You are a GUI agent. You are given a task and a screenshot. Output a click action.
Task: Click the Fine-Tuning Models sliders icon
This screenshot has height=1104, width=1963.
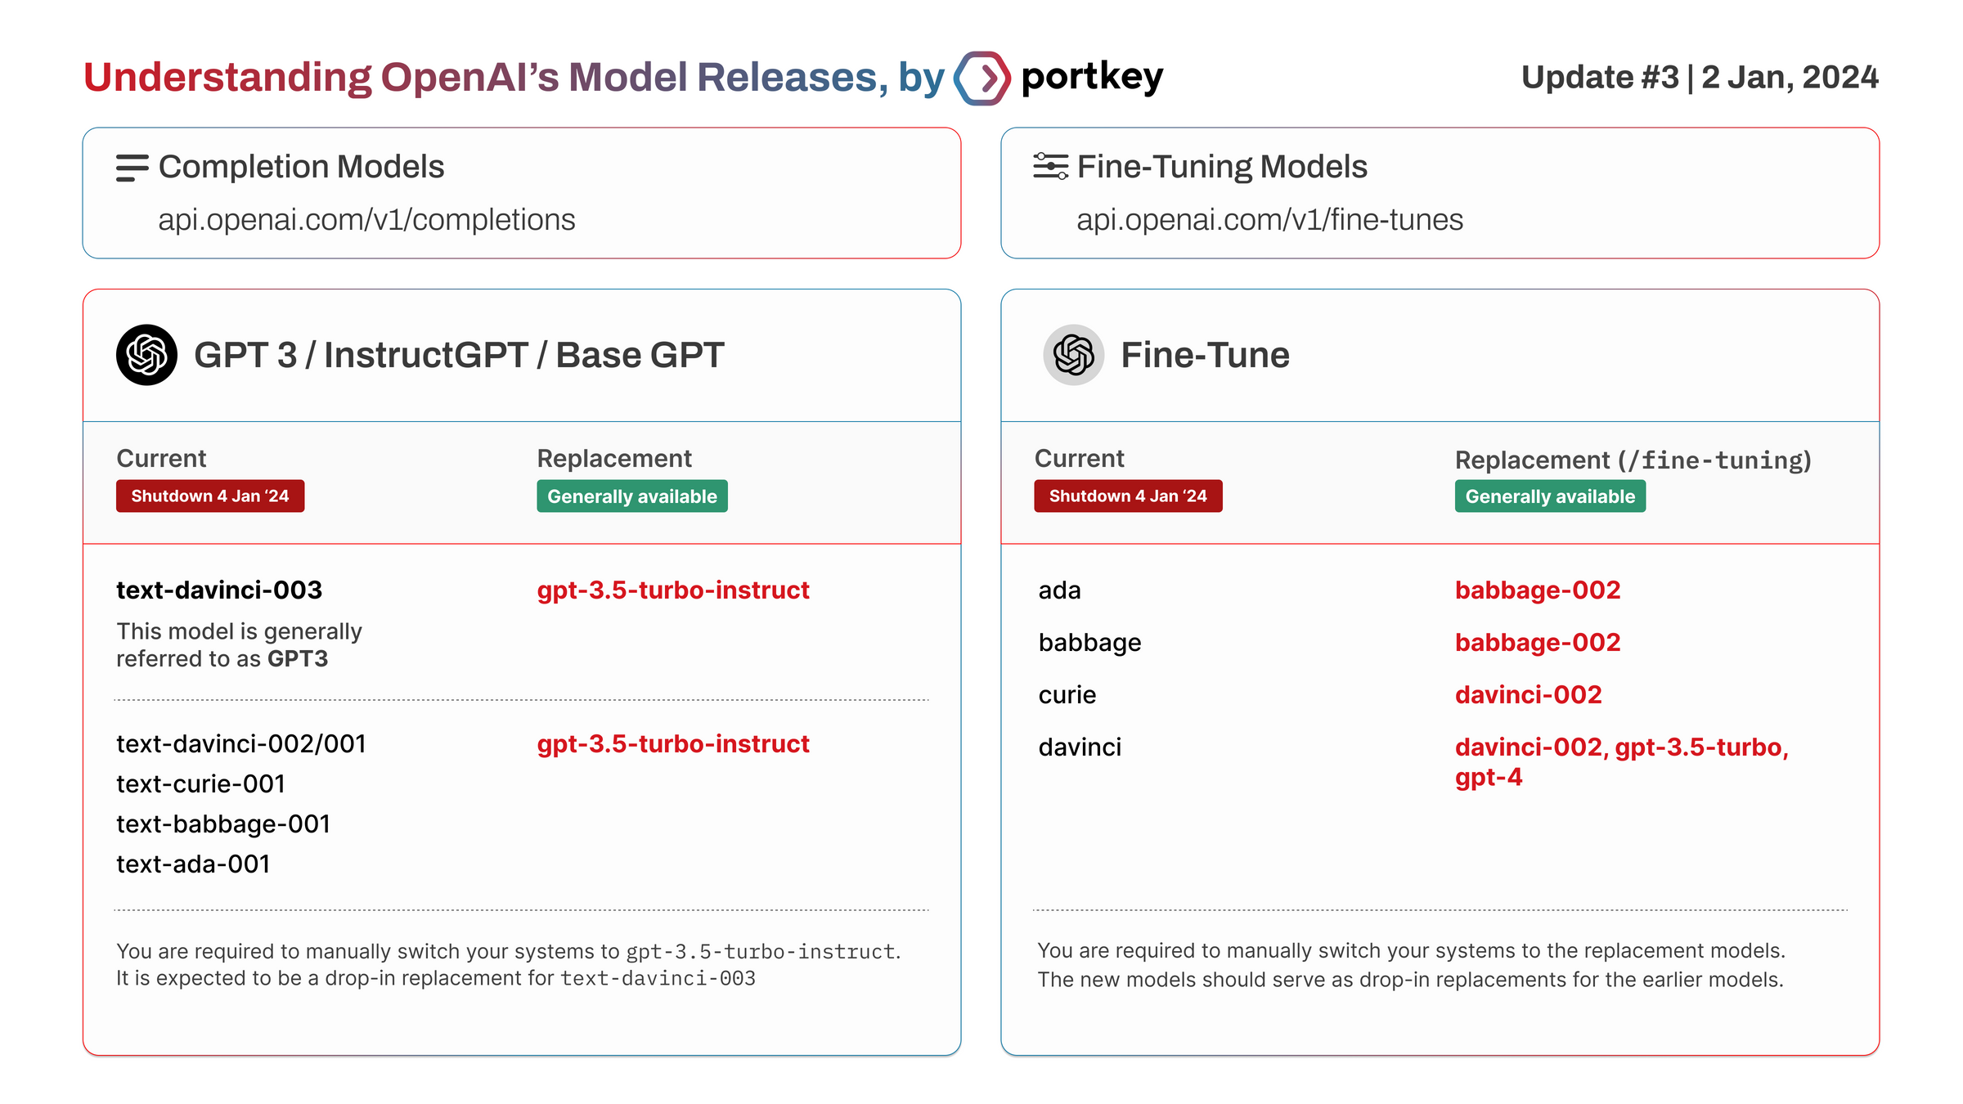[x=1049, y=167]
